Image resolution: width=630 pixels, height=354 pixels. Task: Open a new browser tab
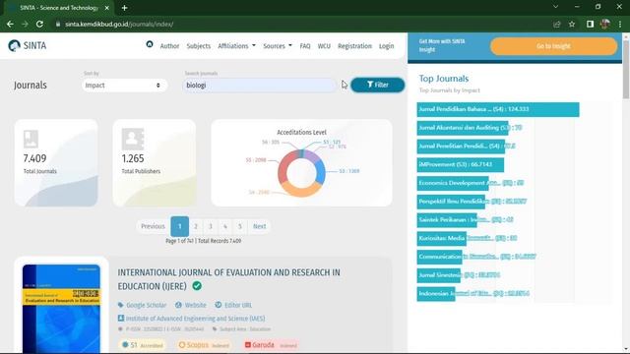(125, 8)
